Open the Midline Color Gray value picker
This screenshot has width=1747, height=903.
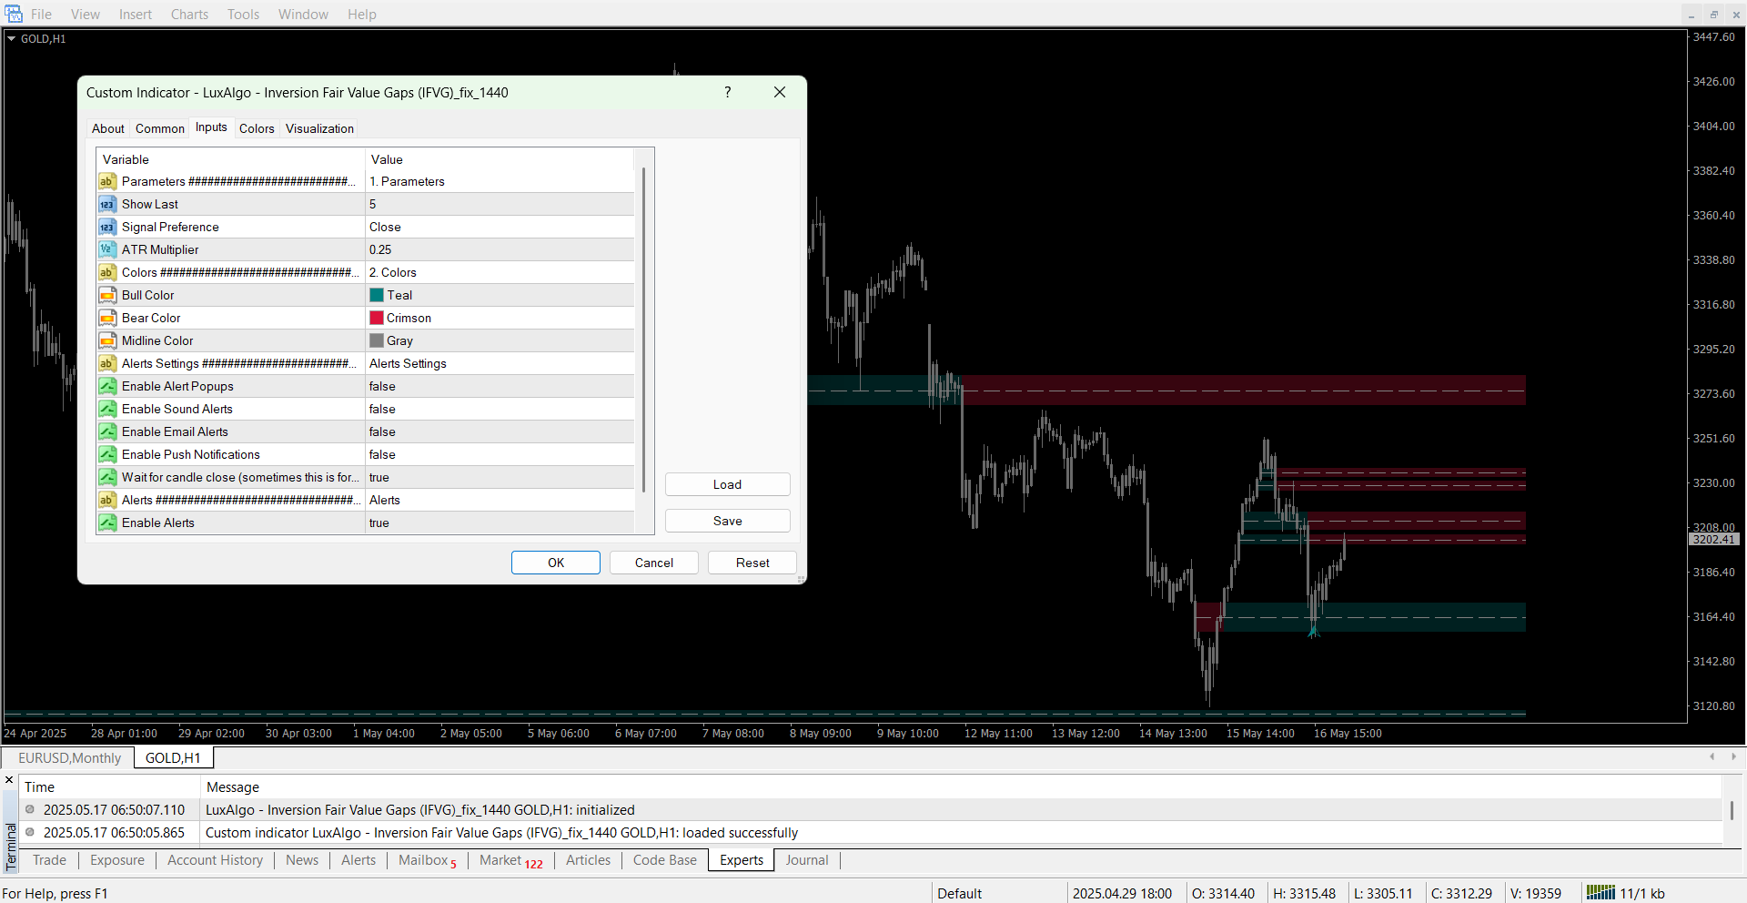500,340
